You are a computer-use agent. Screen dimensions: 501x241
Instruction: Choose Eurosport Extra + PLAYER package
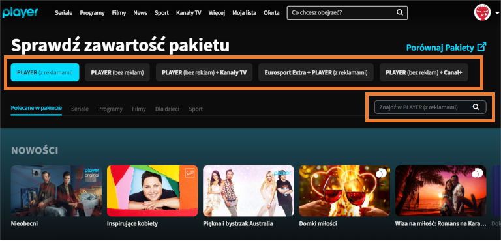(x=316, y=72)
